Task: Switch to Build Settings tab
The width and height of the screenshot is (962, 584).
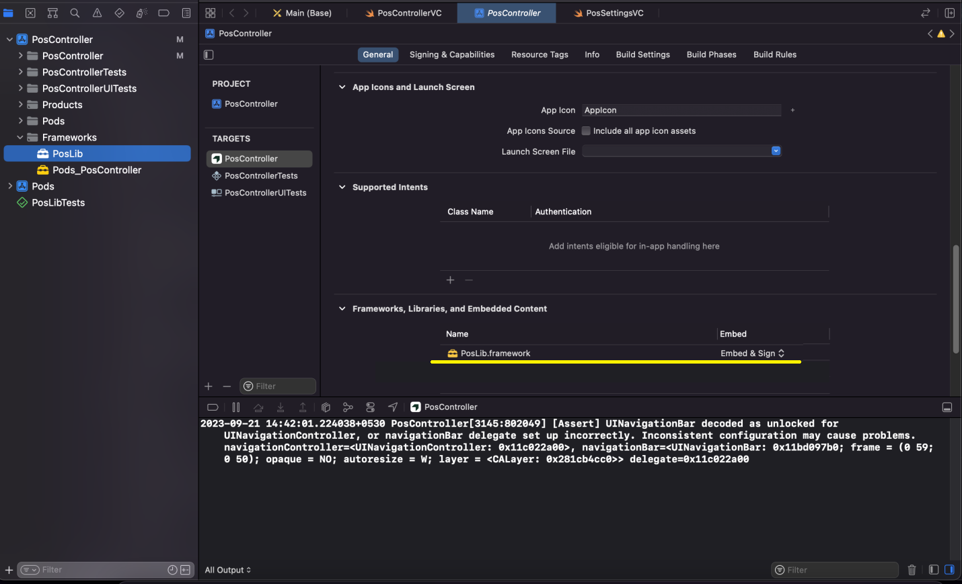Action: (643, 55)
